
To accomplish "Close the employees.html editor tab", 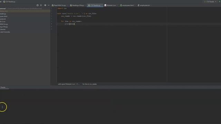I will click(x=135, y=6).
